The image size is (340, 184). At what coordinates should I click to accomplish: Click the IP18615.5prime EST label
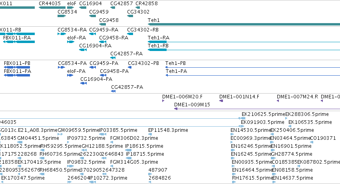tap(144, 146)
